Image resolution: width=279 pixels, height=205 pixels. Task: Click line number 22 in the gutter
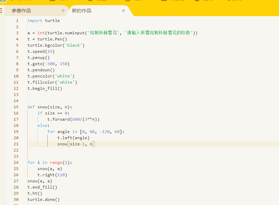16,150
